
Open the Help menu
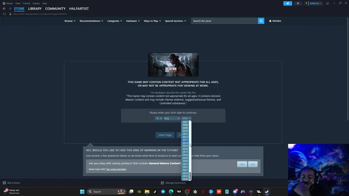coord(44,3)
